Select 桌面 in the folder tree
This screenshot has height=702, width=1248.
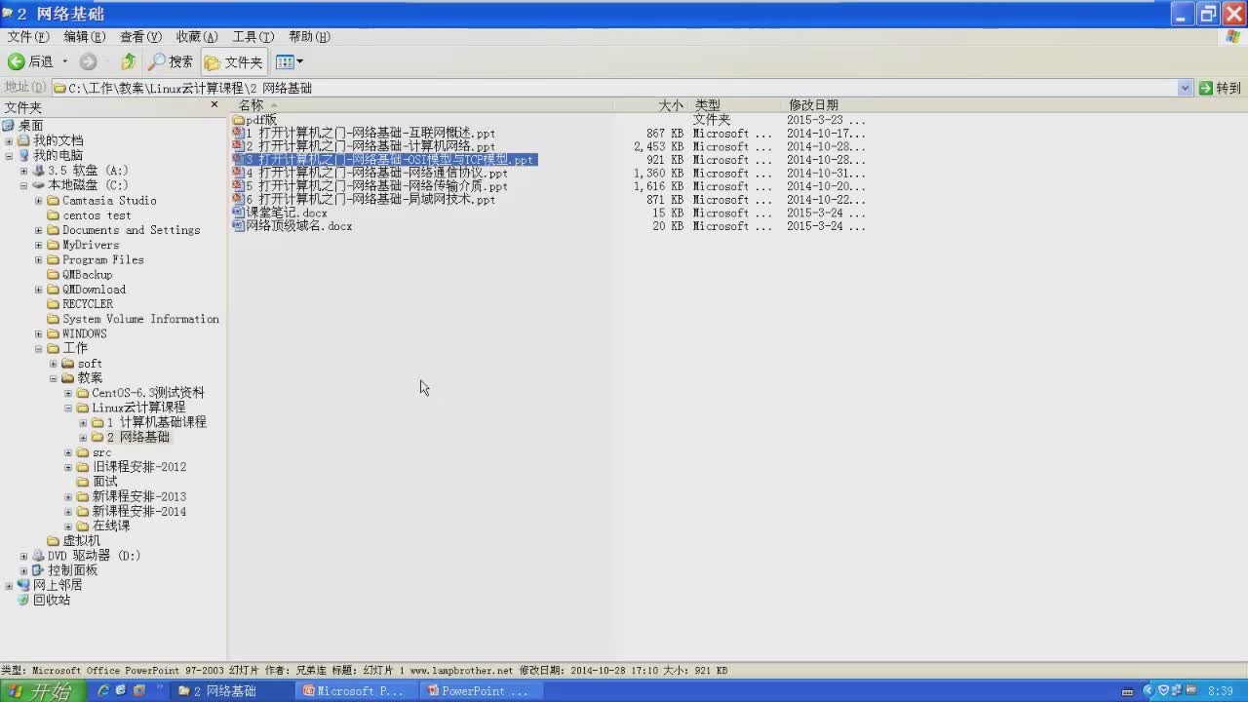[x=31, y=126]
